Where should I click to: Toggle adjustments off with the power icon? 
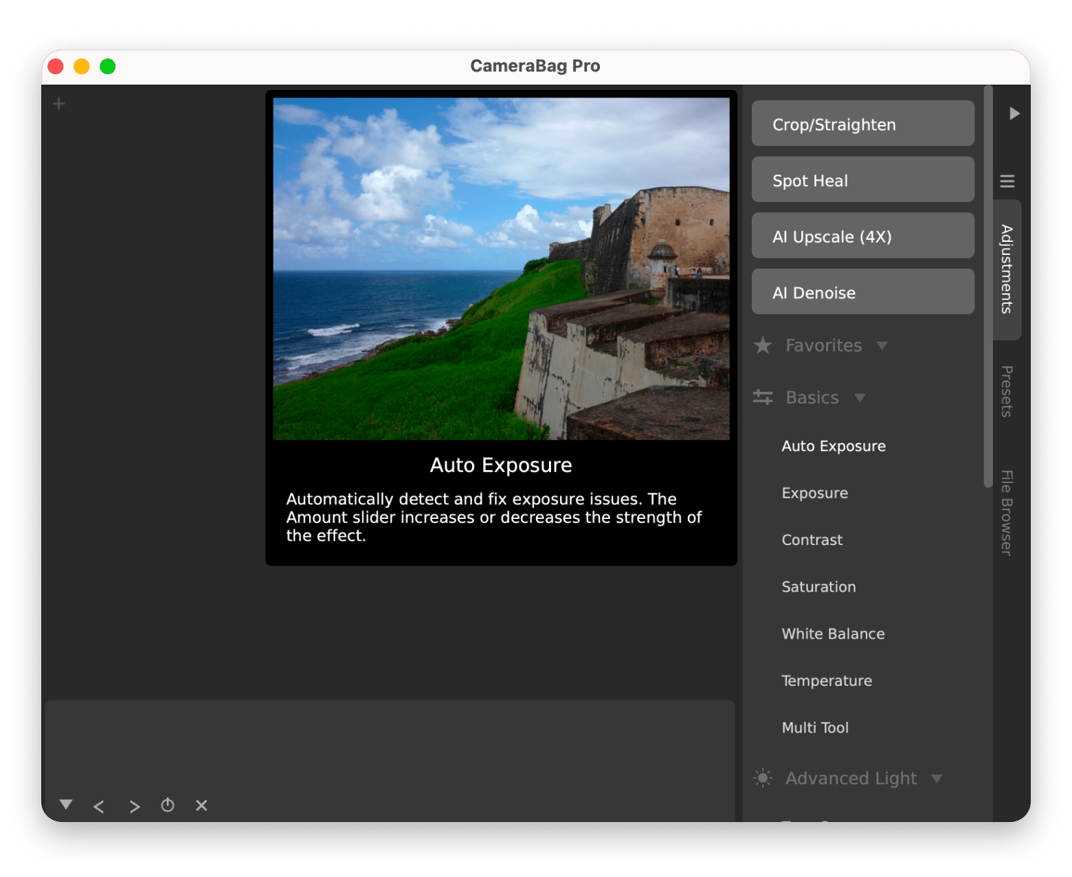click(x=168, y=806)
